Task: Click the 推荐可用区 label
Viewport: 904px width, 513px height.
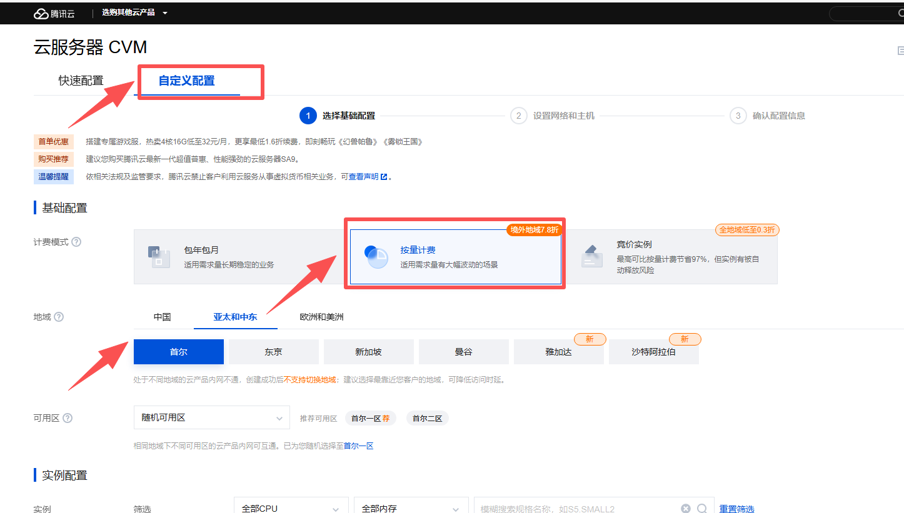Action: tap(318, 418)
